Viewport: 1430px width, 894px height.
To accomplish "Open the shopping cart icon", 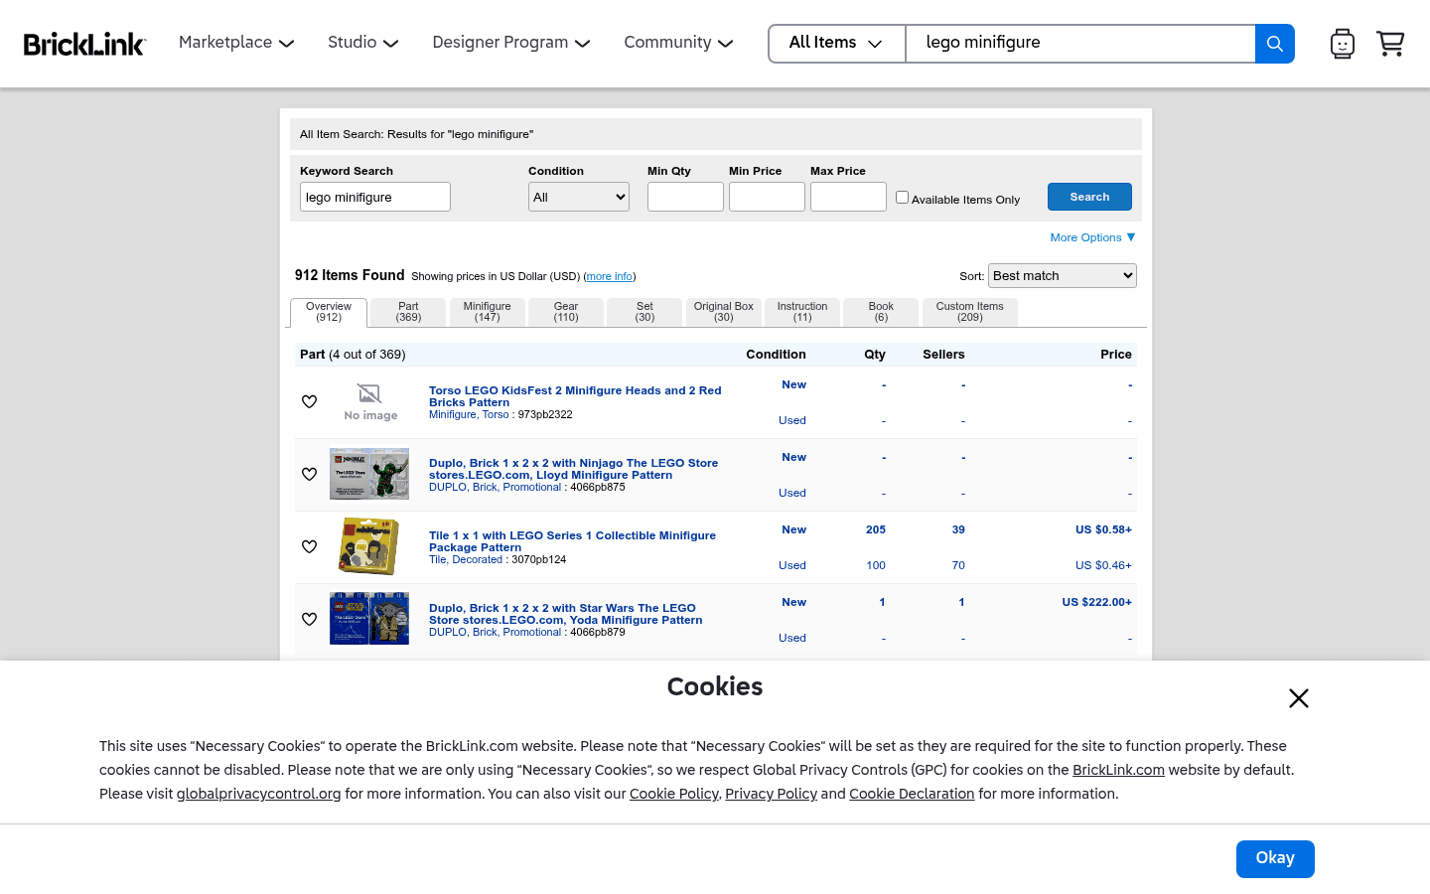I will (x=1390, y=44).
